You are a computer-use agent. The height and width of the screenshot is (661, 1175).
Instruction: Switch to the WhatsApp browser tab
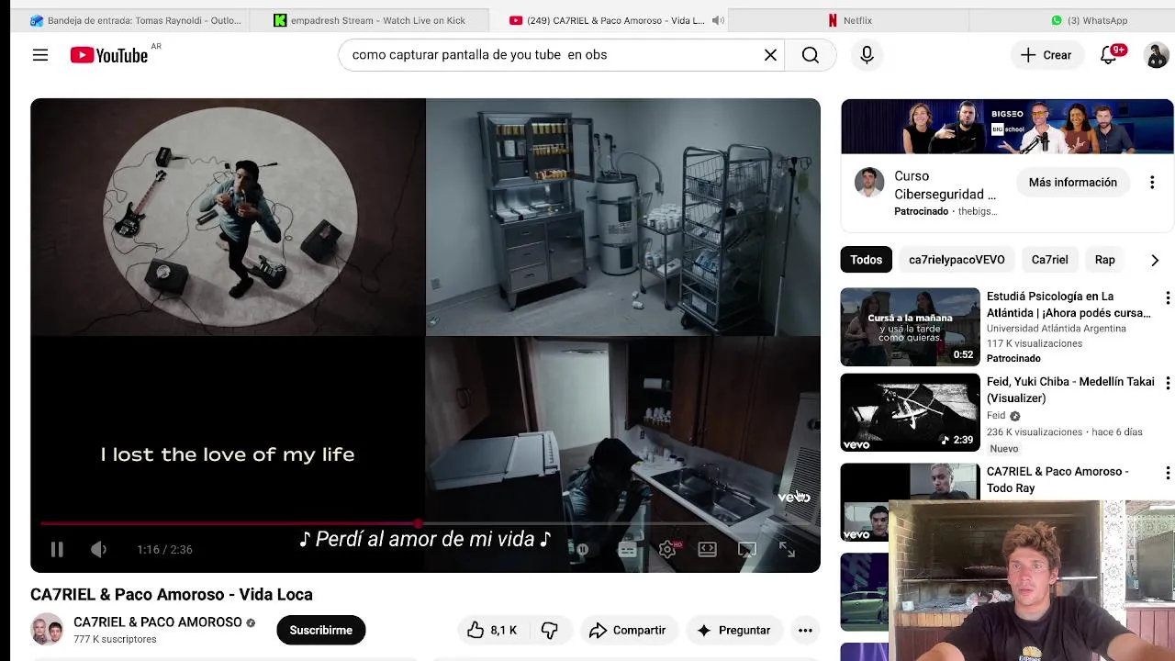pyautogui.click(x=1089, y=20)
